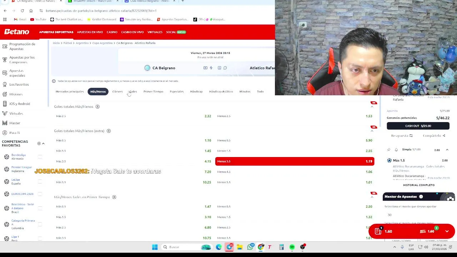The height and width of the screenshot is (257, 457).
Task: Expand the red bet slip bar chevron
Action: 447,231
